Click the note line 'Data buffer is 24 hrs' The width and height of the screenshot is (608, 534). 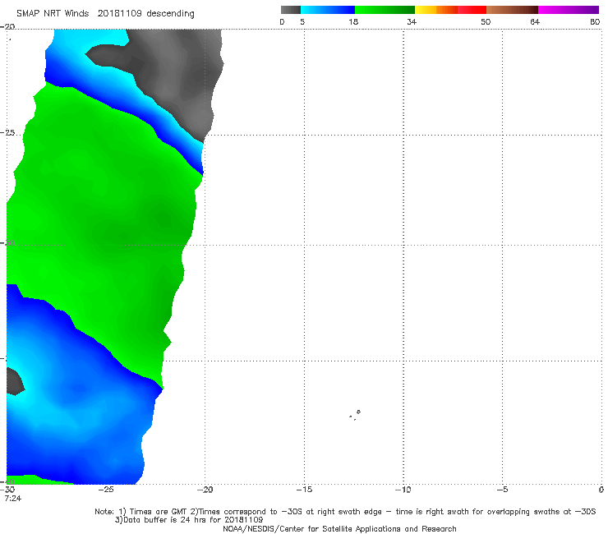pyautogui.click(x=189, y=520)
